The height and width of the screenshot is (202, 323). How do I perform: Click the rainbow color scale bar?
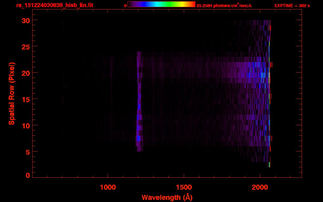(161, 4)
